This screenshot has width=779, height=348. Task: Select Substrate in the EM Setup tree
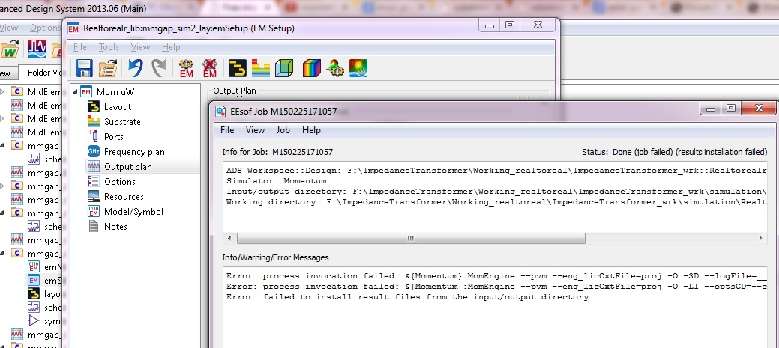122,121
